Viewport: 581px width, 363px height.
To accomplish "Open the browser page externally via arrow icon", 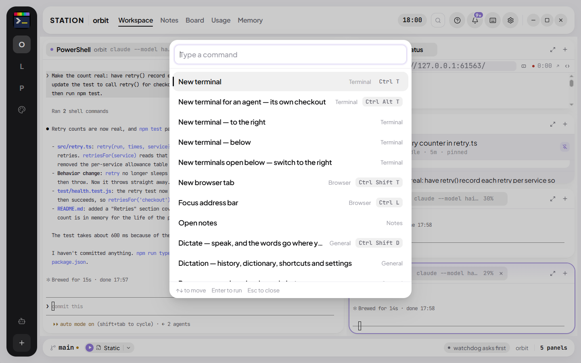I will click(x=558, y=66).
